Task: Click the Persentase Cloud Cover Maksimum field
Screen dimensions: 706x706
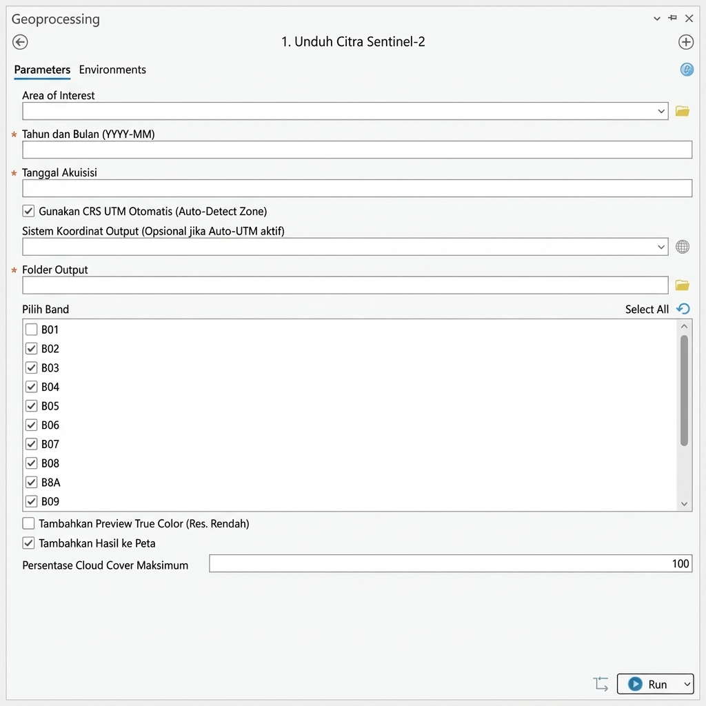Action: tap(451, 563)
